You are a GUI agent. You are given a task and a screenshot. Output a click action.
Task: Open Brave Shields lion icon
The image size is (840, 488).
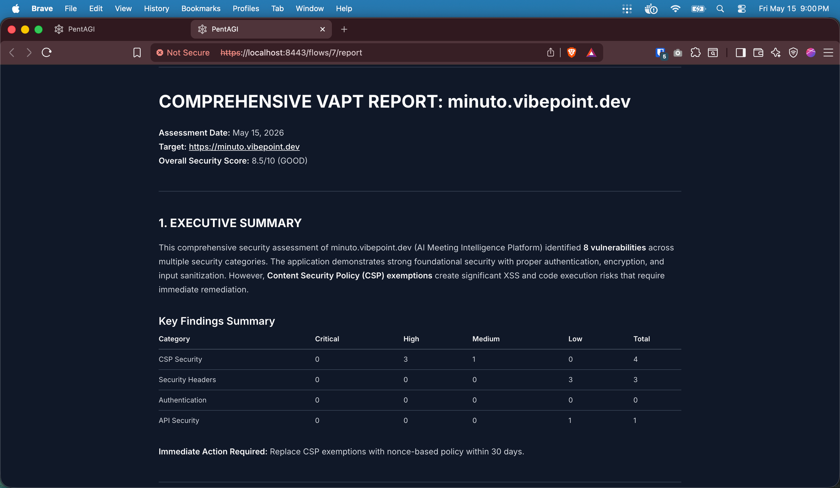(572, 52)
